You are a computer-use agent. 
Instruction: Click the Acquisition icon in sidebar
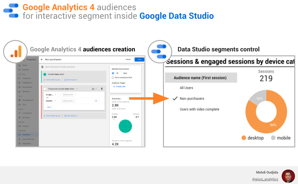[x=20, y=78]
